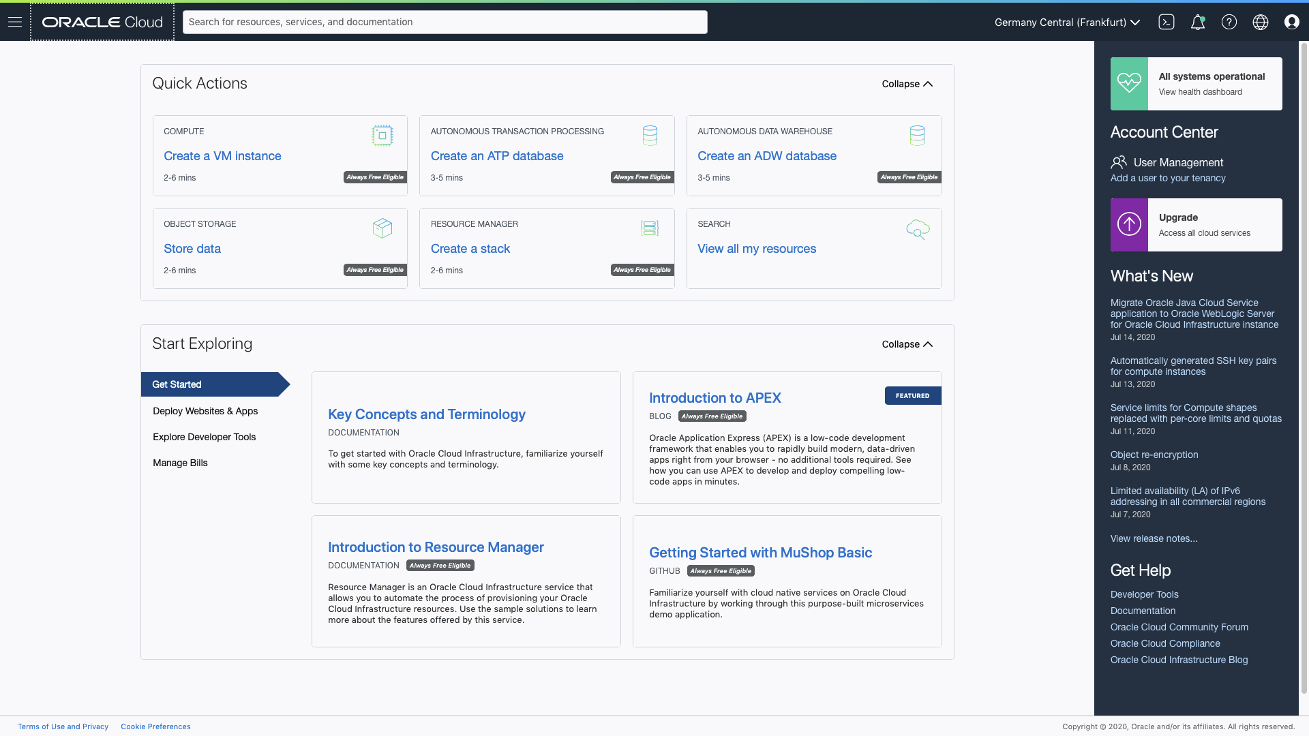Open the Create a VM instance link
The width and height of the screenshot is (1309, 736).
[x=222, y=156]
